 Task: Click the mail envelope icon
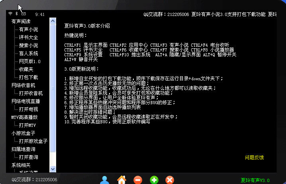click(x=24, y=14)
